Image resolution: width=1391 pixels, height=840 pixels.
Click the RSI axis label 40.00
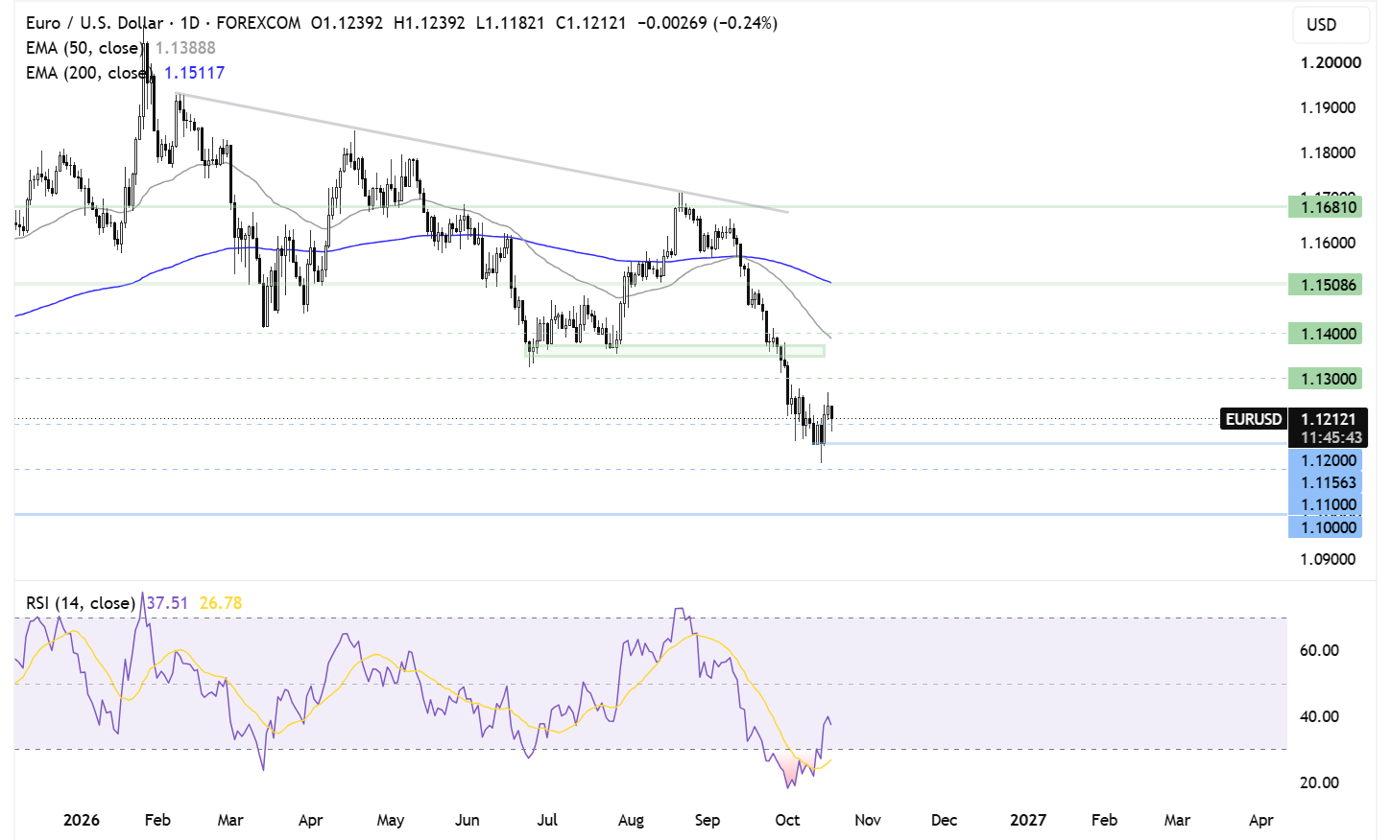coord(1319,716)
